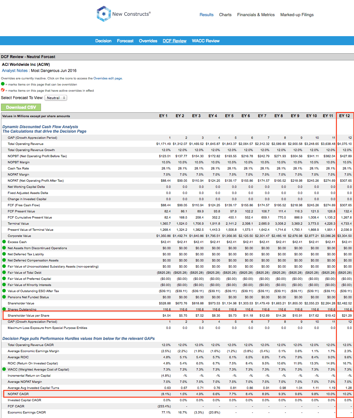
Task: Click Dynamic Discounted Cash Flow Analysis heading
Action: (x=40, y=127)
